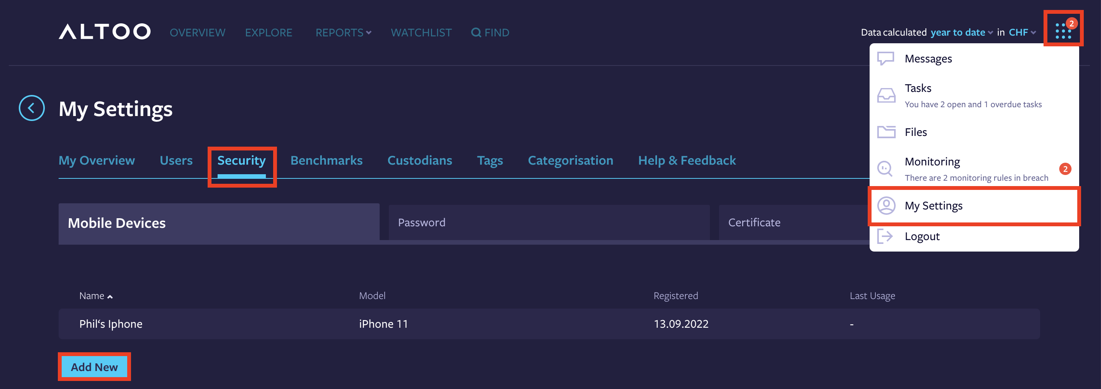Sort by the Last Usage column header

(872, 296)
